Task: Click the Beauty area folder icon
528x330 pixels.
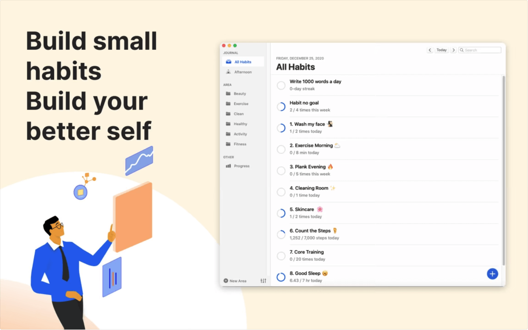Action: [229, 93]
